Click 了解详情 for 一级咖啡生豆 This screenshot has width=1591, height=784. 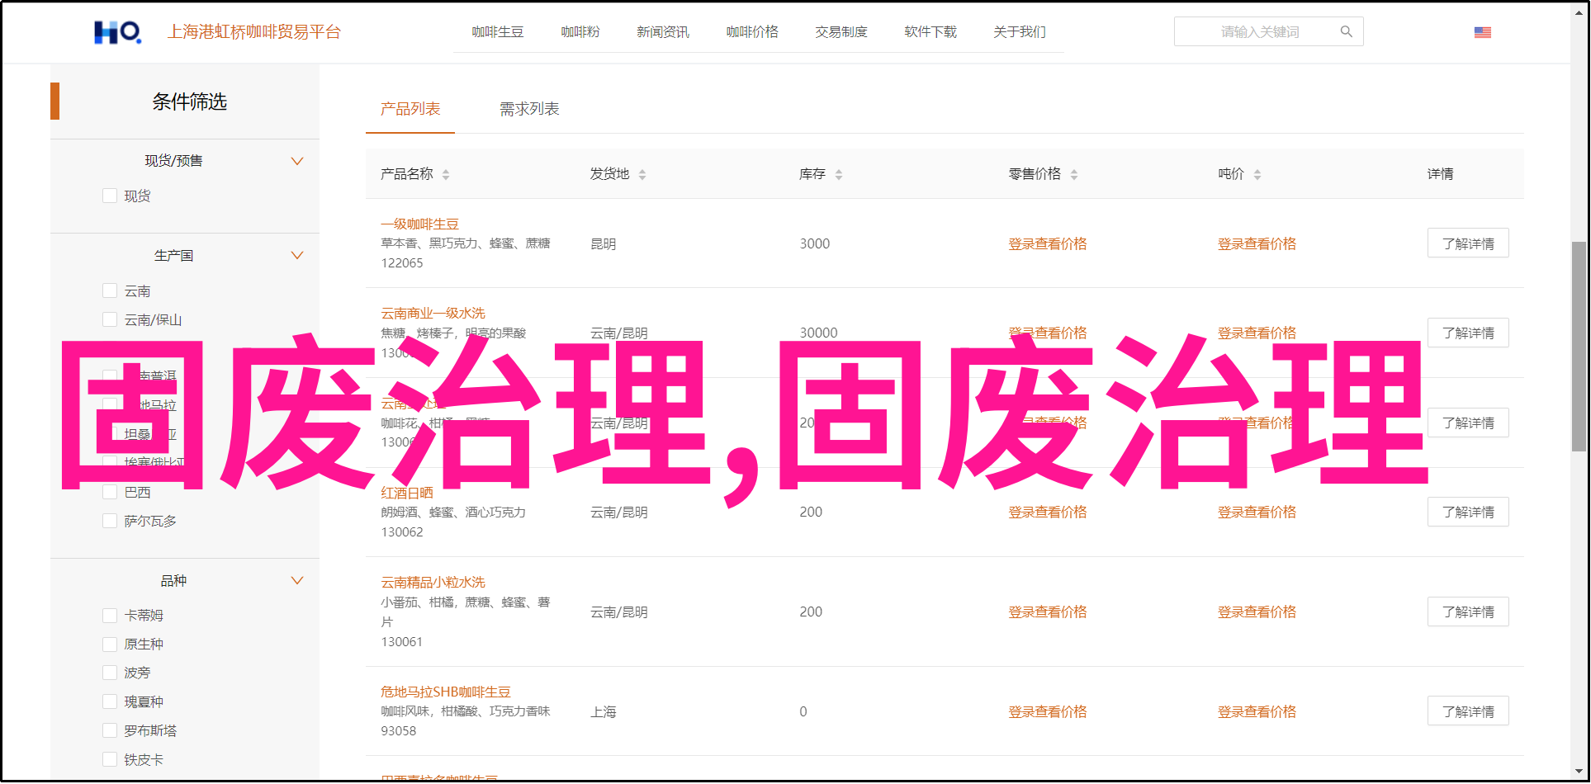(x=1468, y=243)
